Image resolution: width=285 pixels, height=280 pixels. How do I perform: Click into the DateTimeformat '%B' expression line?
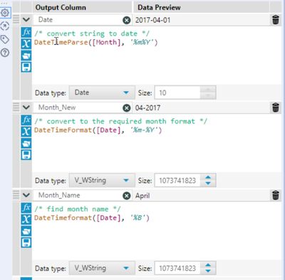coord(92,218)
